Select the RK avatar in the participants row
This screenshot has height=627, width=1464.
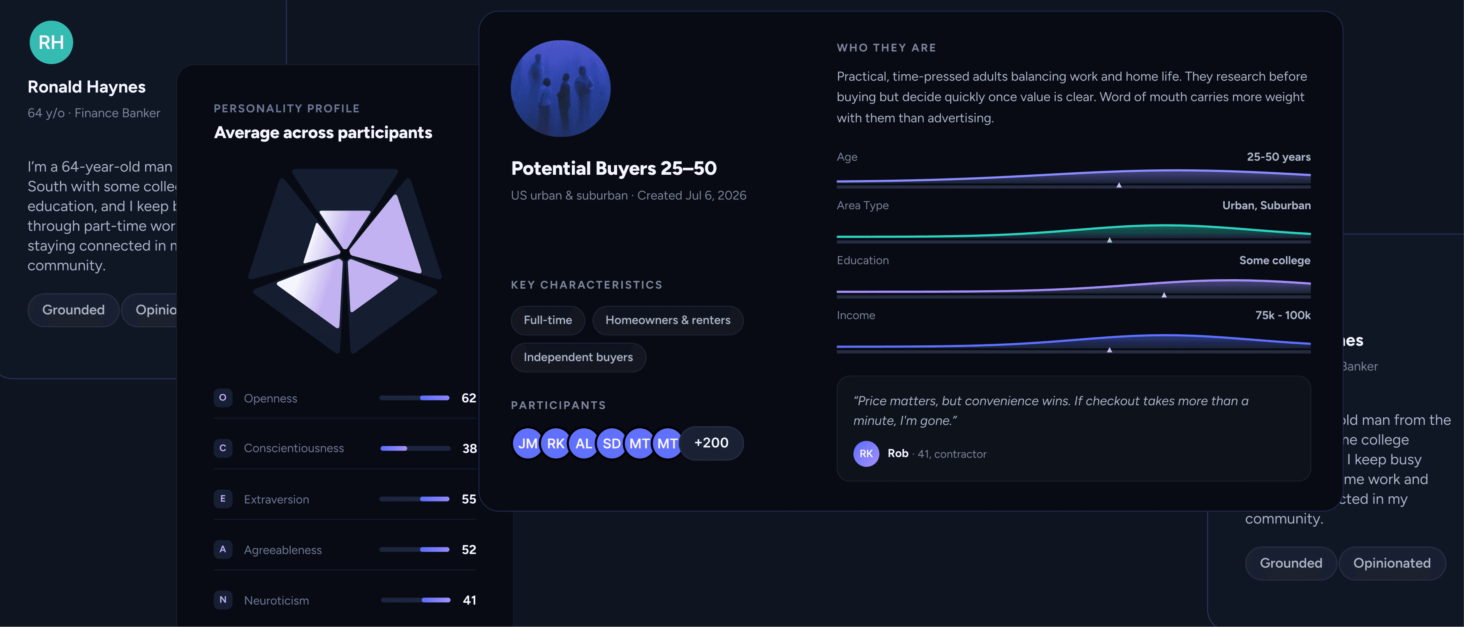(x=555, y=443)
